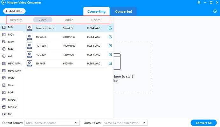Switch to the Device format tab
The height and width of the screenshot is (127, 220).
96,20
